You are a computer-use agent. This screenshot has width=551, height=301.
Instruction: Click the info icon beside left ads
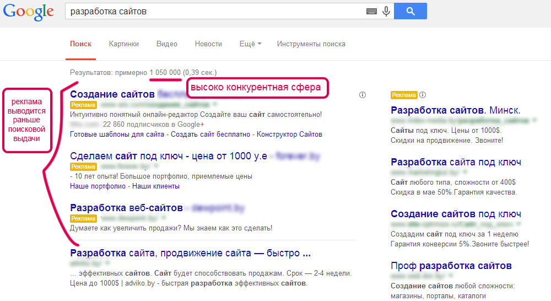coord(363,95)
